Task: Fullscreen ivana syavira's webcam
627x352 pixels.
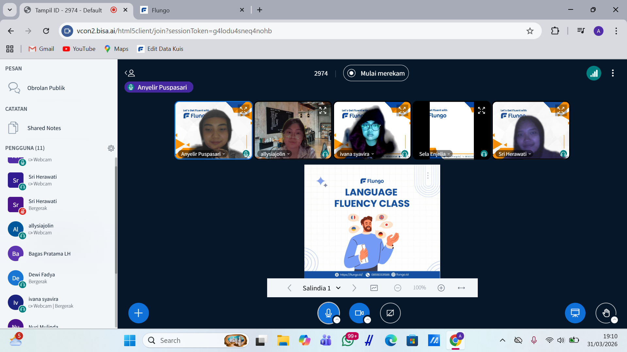Action: (402, 110)
